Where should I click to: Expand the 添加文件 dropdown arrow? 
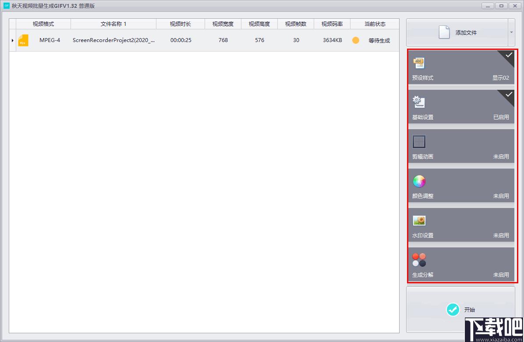pyautogui.click(x=511, y=32)
